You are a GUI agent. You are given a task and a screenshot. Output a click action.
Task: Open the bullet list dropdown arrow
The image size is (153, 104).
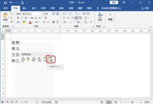tap(67, 14)
